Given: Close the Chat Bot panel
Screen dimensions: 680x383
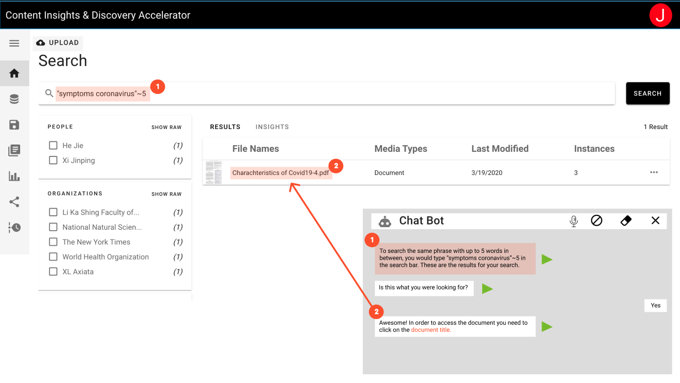Looking at the screenshot, I should (655, 220).
